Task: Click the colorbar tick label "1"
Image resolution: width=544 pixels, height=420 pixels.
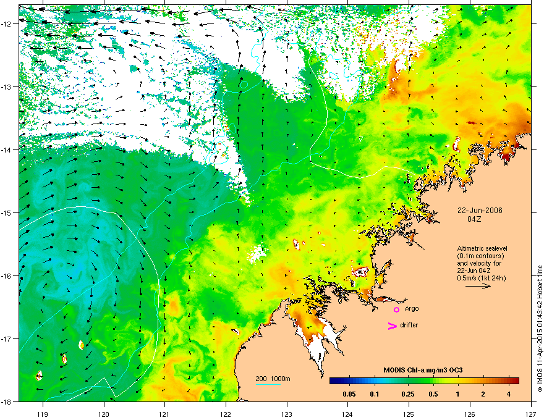Action: [x=458, y=394]
